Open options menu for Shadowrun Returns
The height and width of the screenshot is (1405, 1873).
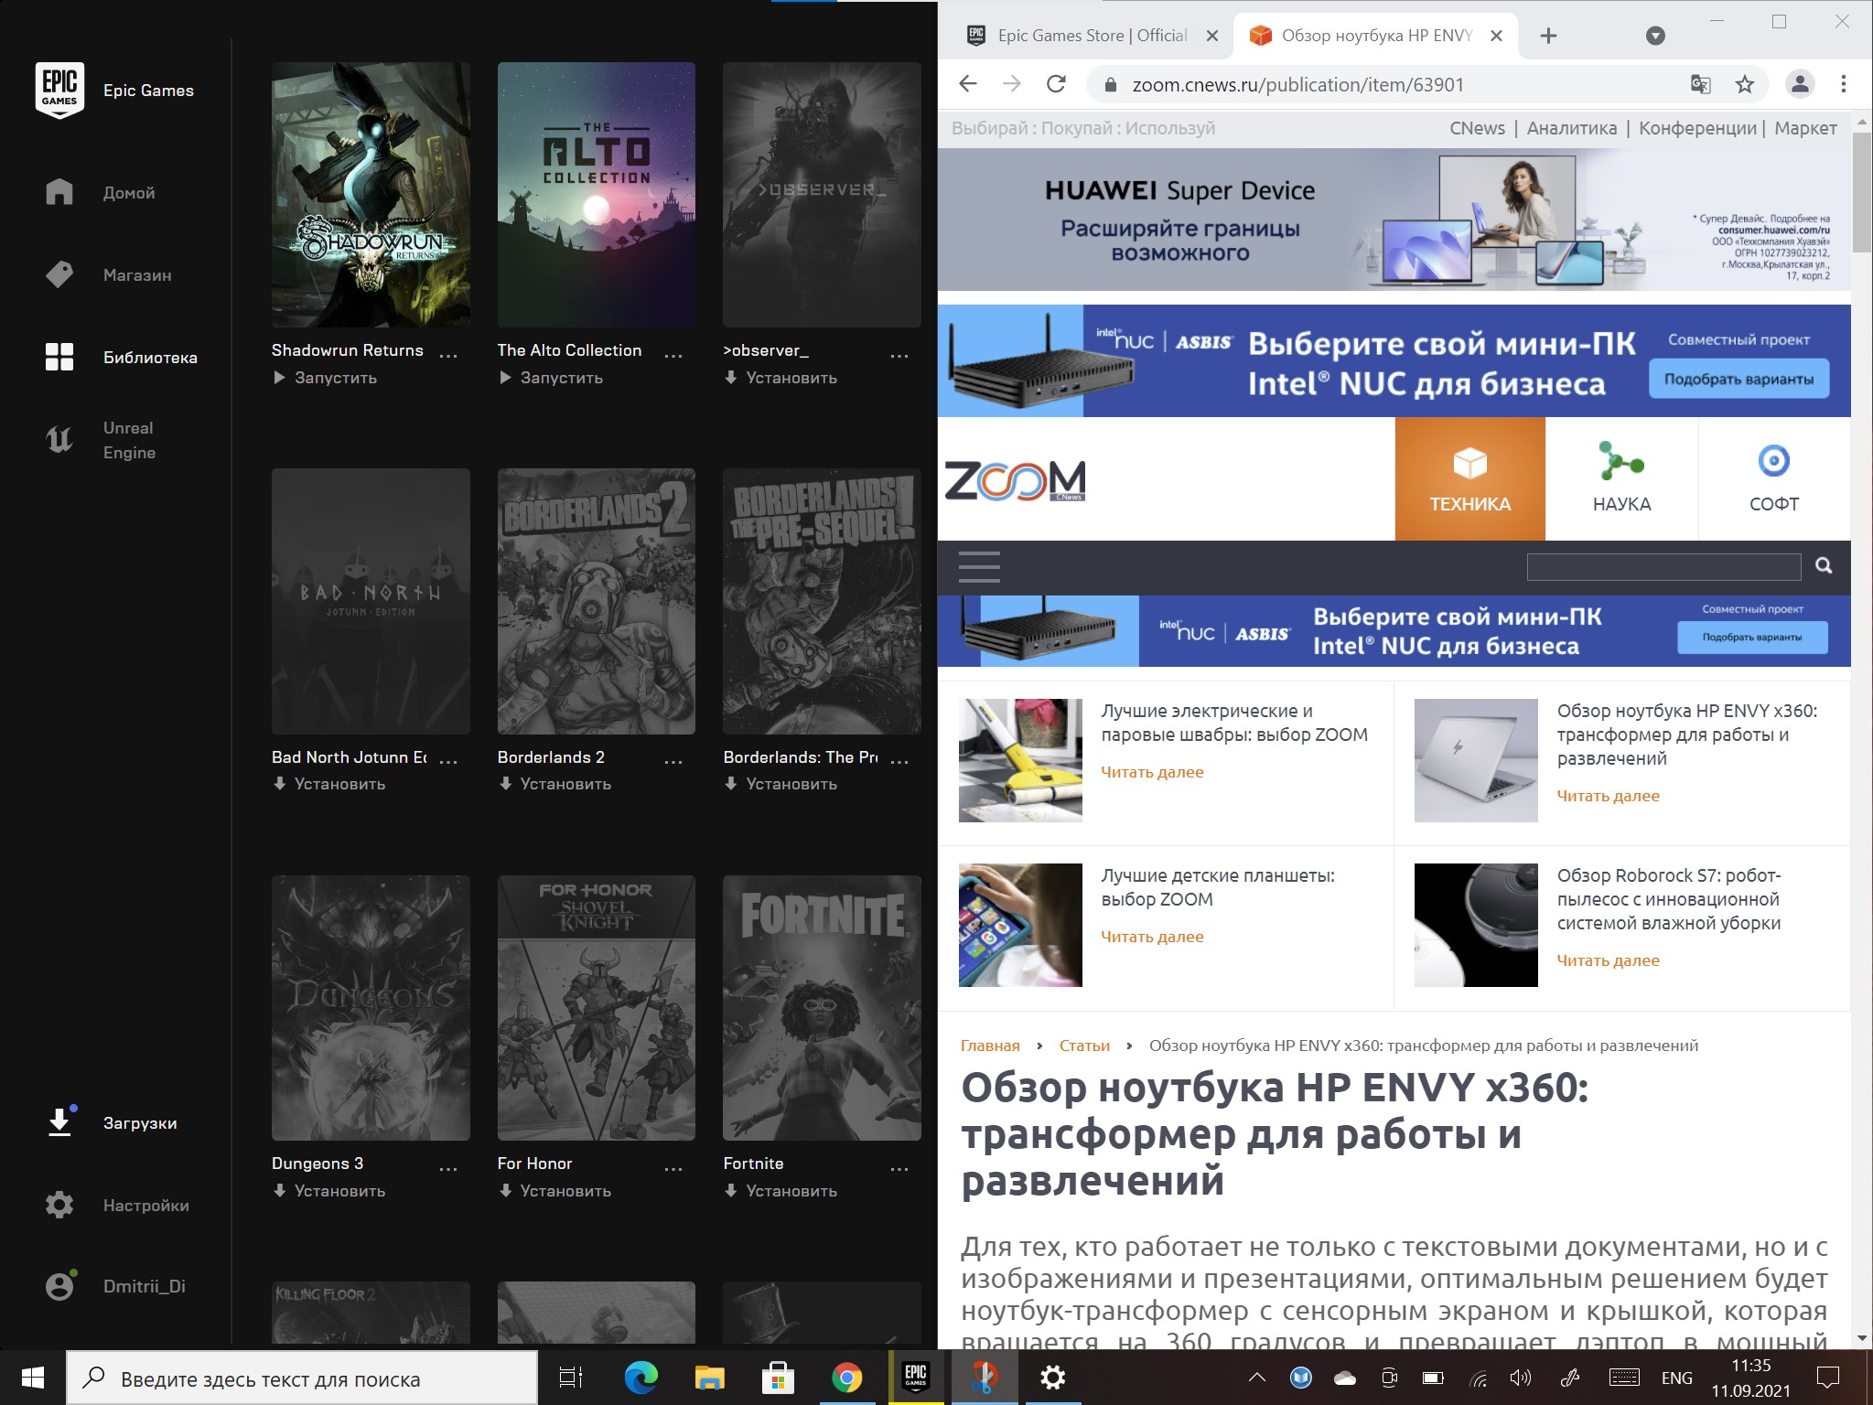[448, 355]
